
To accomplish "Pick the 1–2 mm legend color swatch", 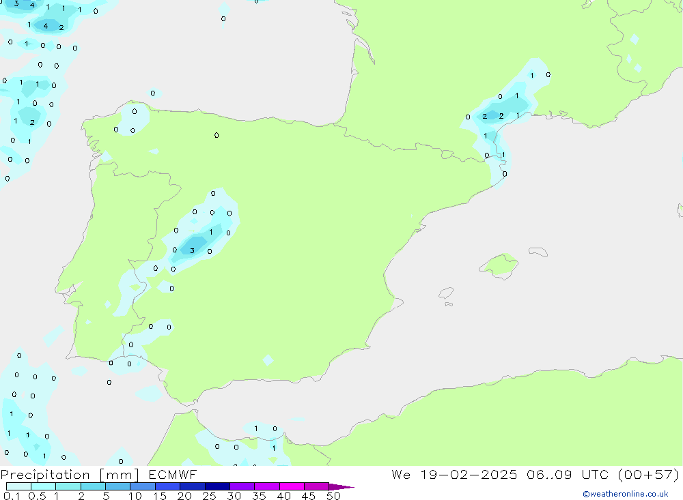I will pos(68,486).
